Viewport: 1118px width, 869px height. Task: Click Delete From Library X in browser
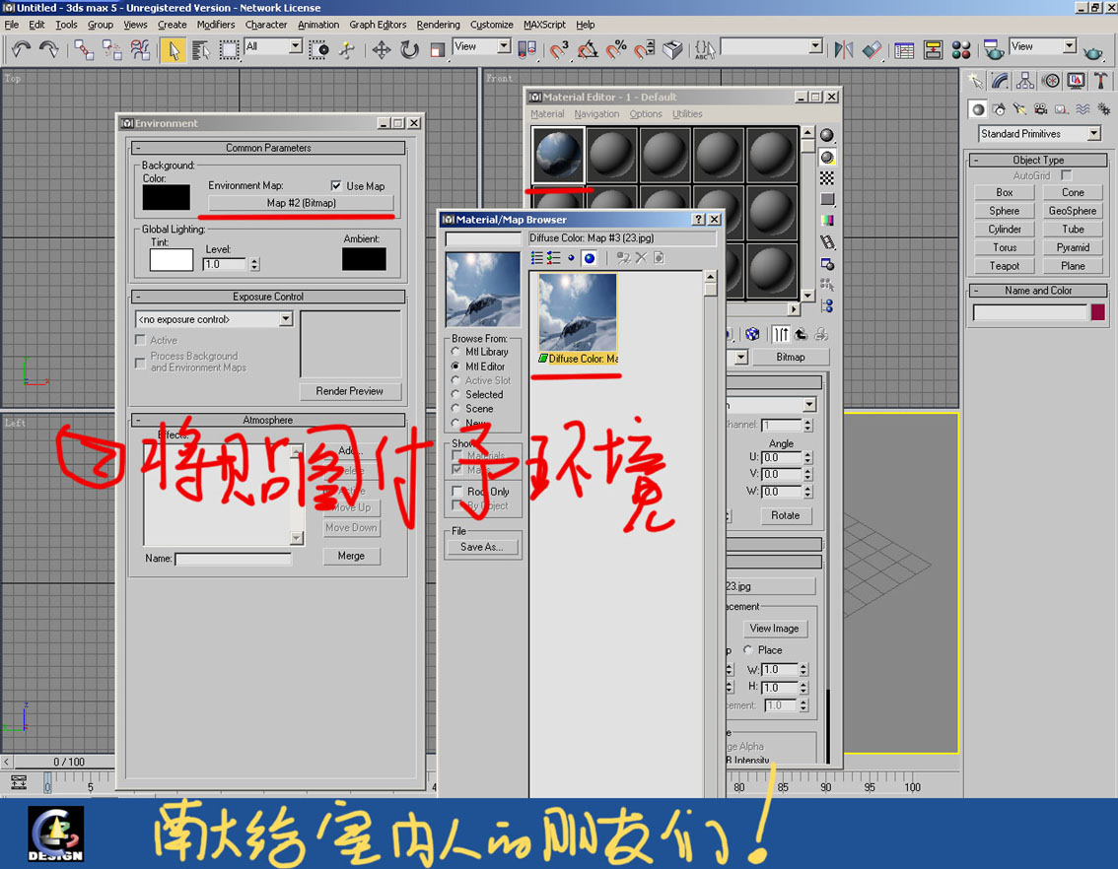tap(641, 258)
